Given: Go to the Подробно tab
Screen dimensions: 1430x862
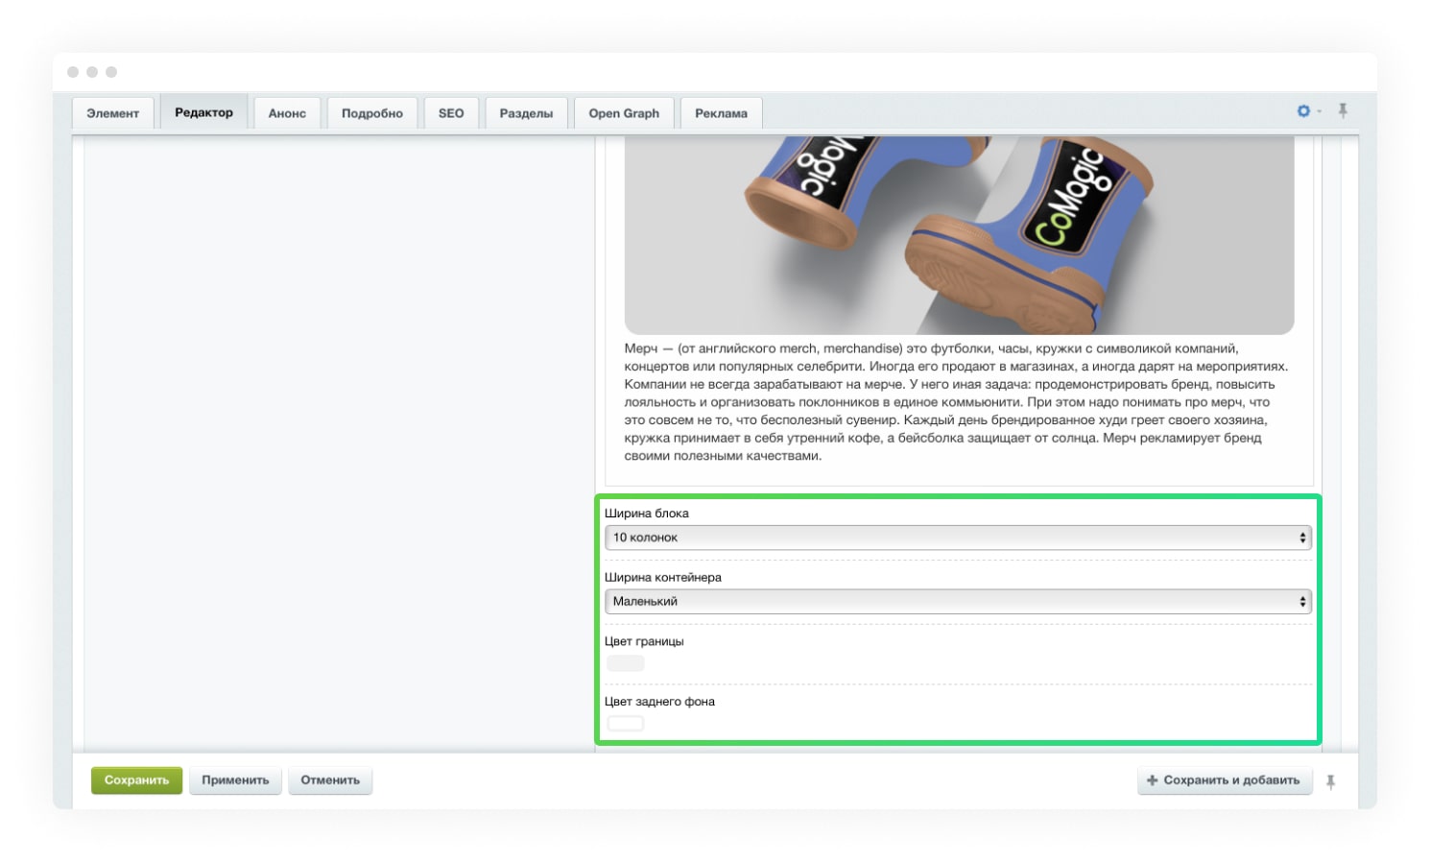Looking at the screenshot, I should (372, 113).
